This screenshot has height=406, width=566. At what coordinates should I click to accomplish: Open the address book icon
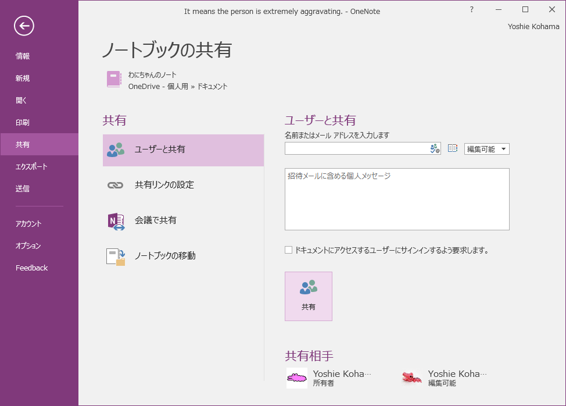pos(453,148)
